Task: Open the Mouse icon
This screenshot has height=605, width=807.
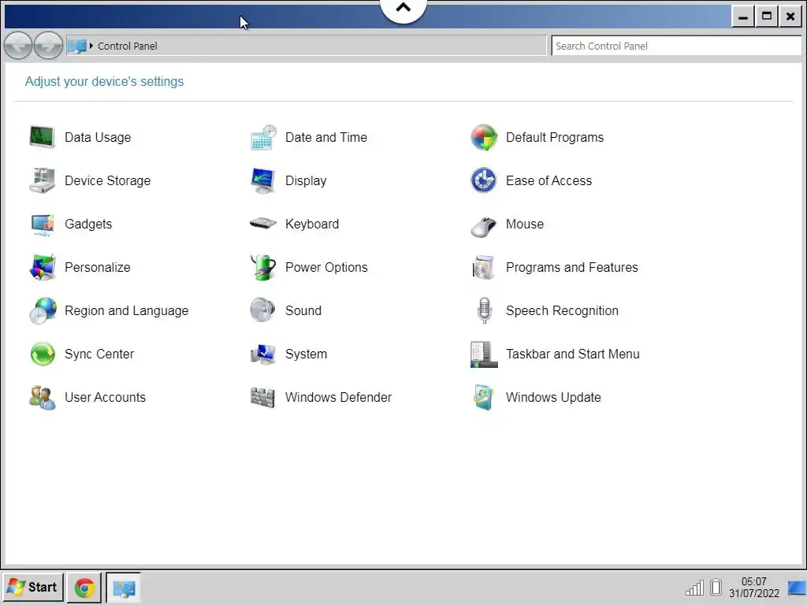Action: pos(484,225)
